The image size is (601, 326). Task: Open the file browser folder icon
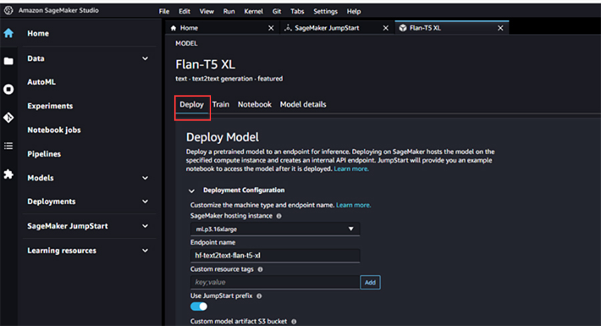(9, 61)
